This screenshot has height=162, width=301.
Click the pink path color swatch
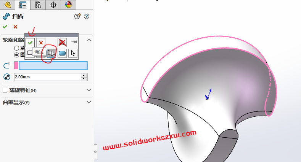point(16,65)
